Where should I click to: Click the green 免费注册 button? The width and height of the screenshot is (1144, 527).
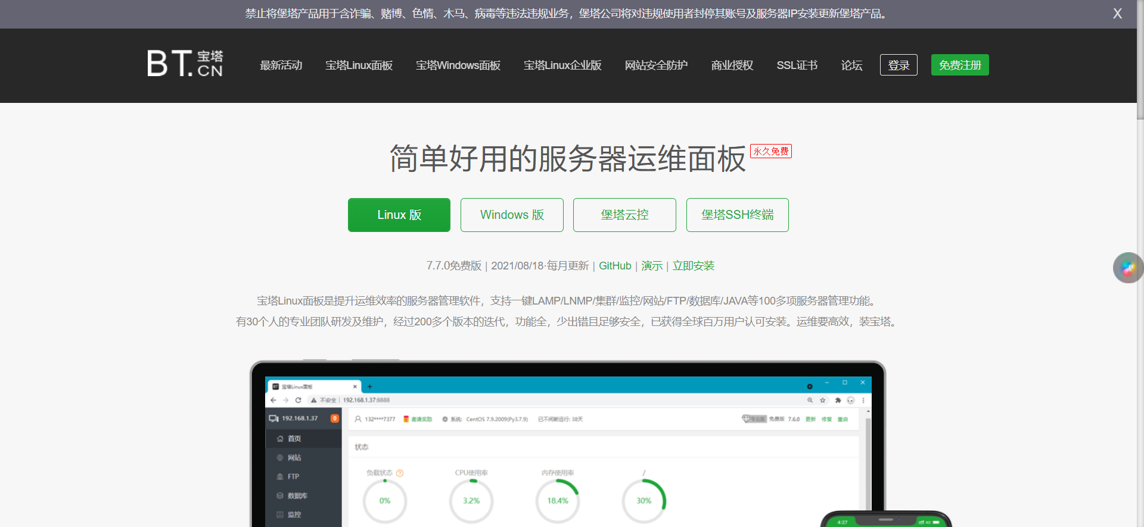pyautogui.click(x=960, y=65)
